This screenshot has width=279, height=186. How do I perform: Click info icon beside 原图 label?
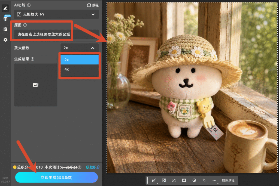25,25
